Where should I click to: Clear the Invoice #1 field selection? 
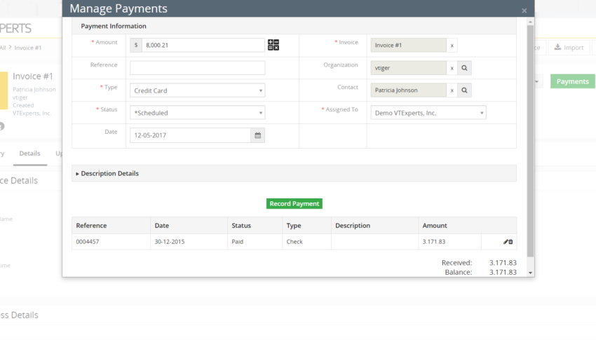452,45
